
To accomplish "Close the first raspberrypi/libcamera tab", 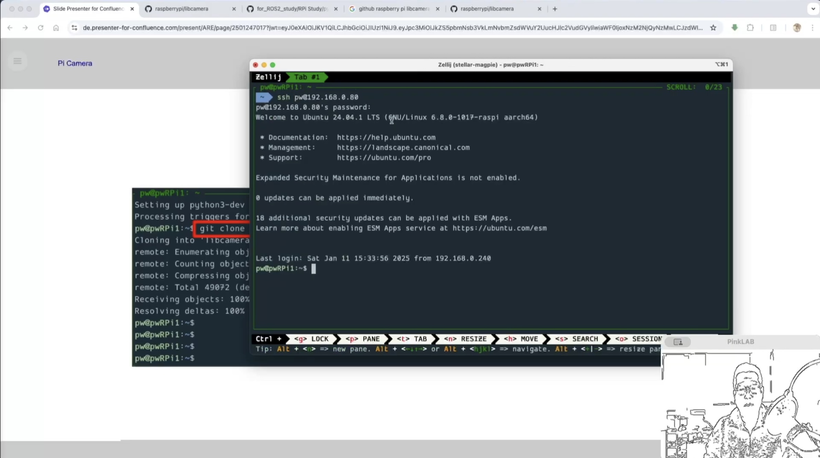I will click(x=234, y=9).
